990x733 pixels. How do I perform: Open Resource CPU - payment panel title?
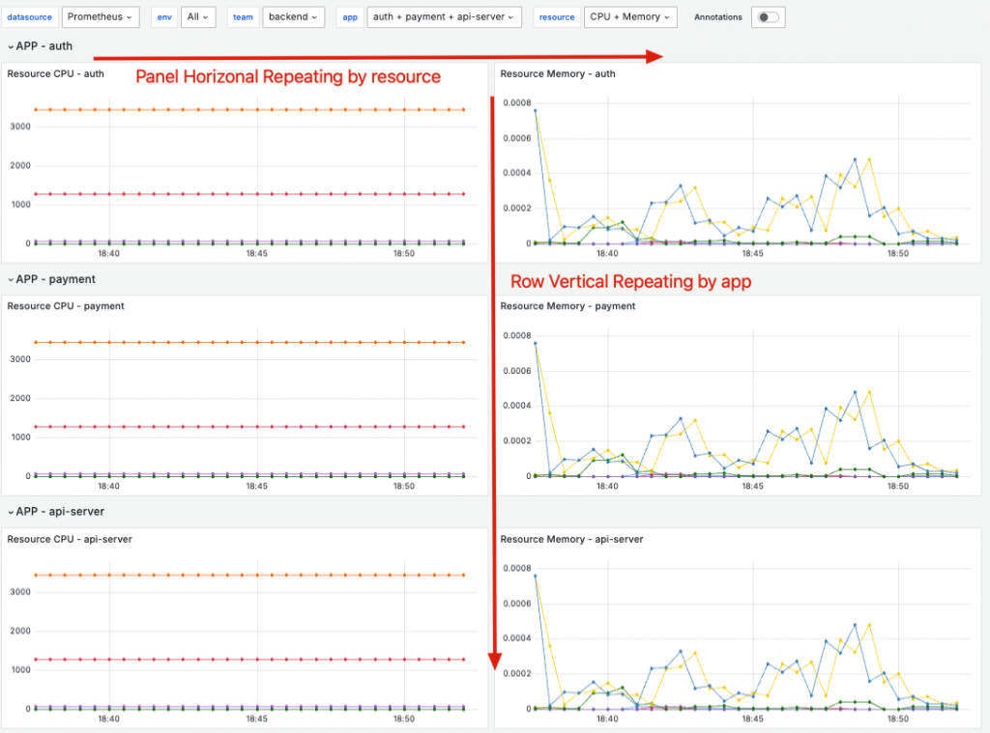click(x=66, y=306)
